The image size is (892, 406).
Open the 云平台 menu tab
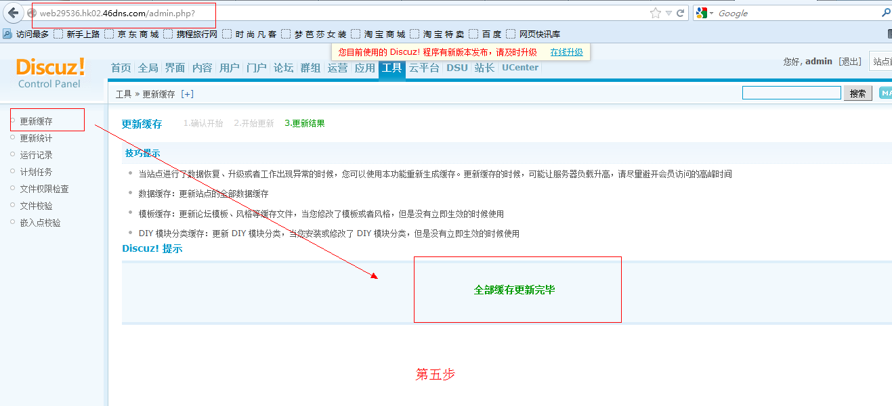[425, 68]
